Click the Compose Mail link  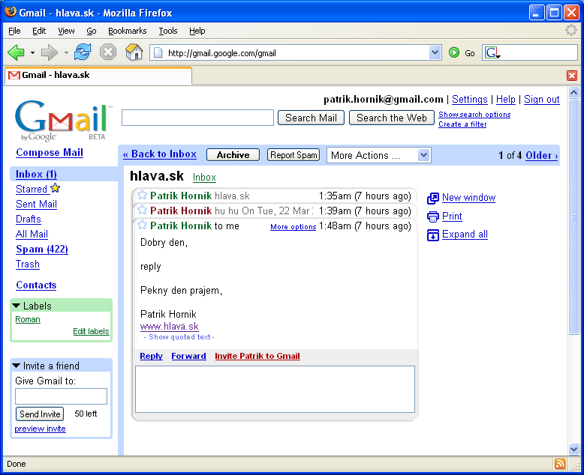[50, 152]
